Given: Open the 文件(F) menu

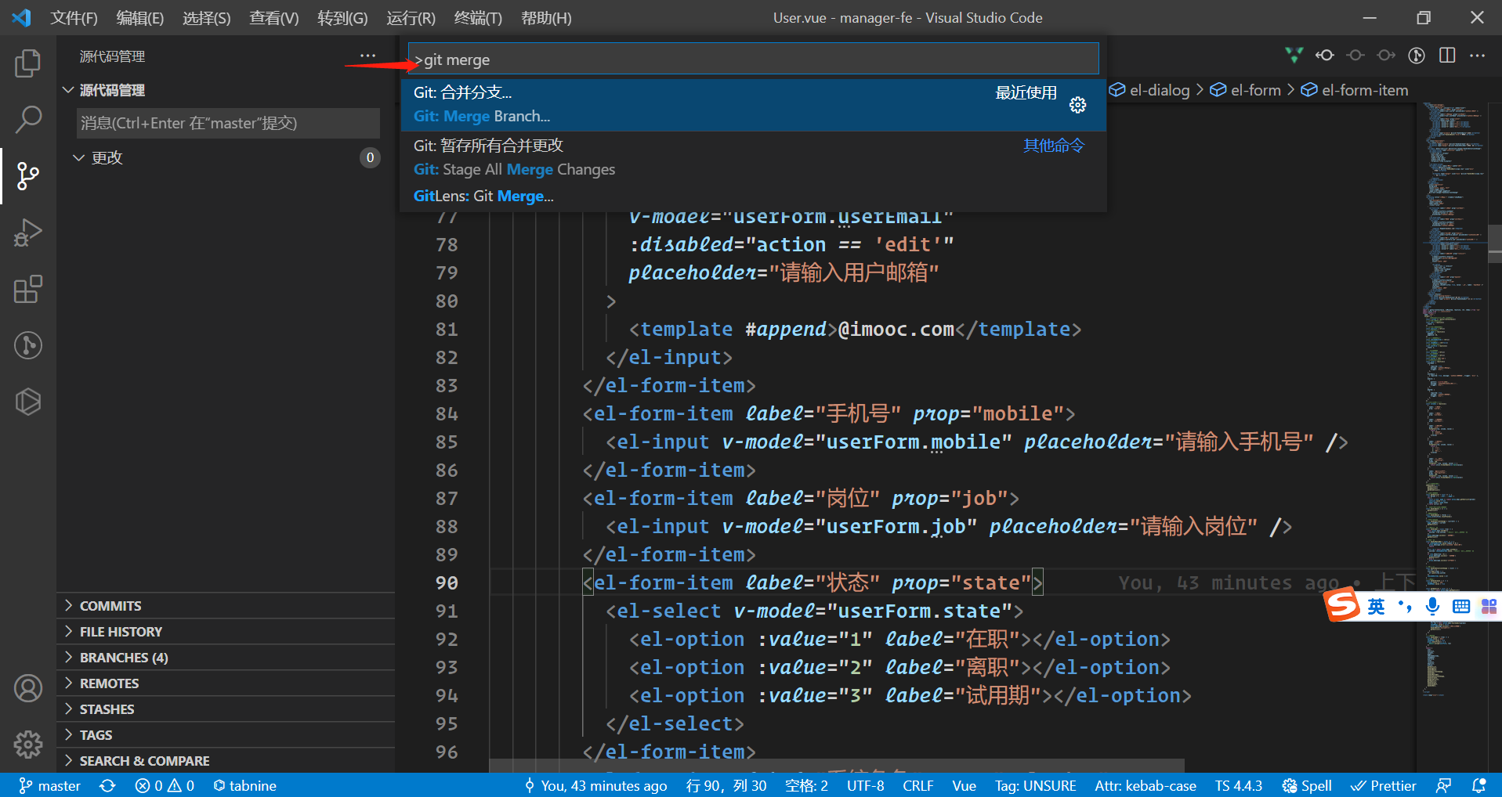Looking at the screenshot, I should pyautogui.click(x=74, y=18).
